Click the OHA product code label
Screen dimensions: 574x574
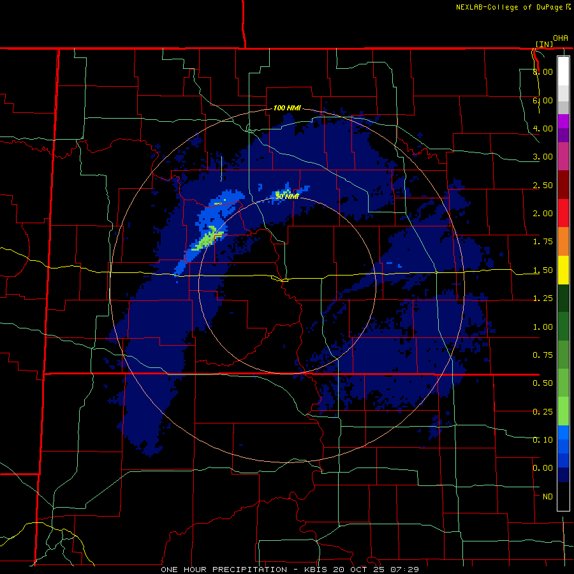[561, 38]
